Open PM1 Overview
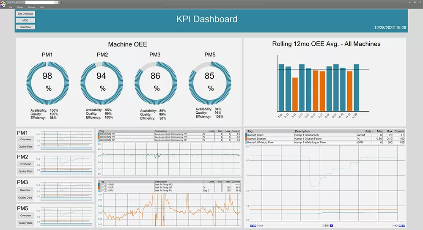This screenshot has width=423, height=230. 25,139
